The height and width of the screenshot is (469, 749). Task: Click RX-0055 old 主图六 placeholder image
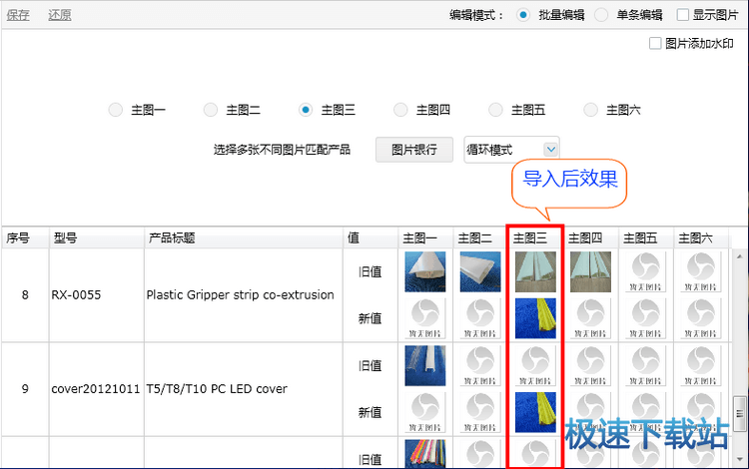[x=701, y=272]
